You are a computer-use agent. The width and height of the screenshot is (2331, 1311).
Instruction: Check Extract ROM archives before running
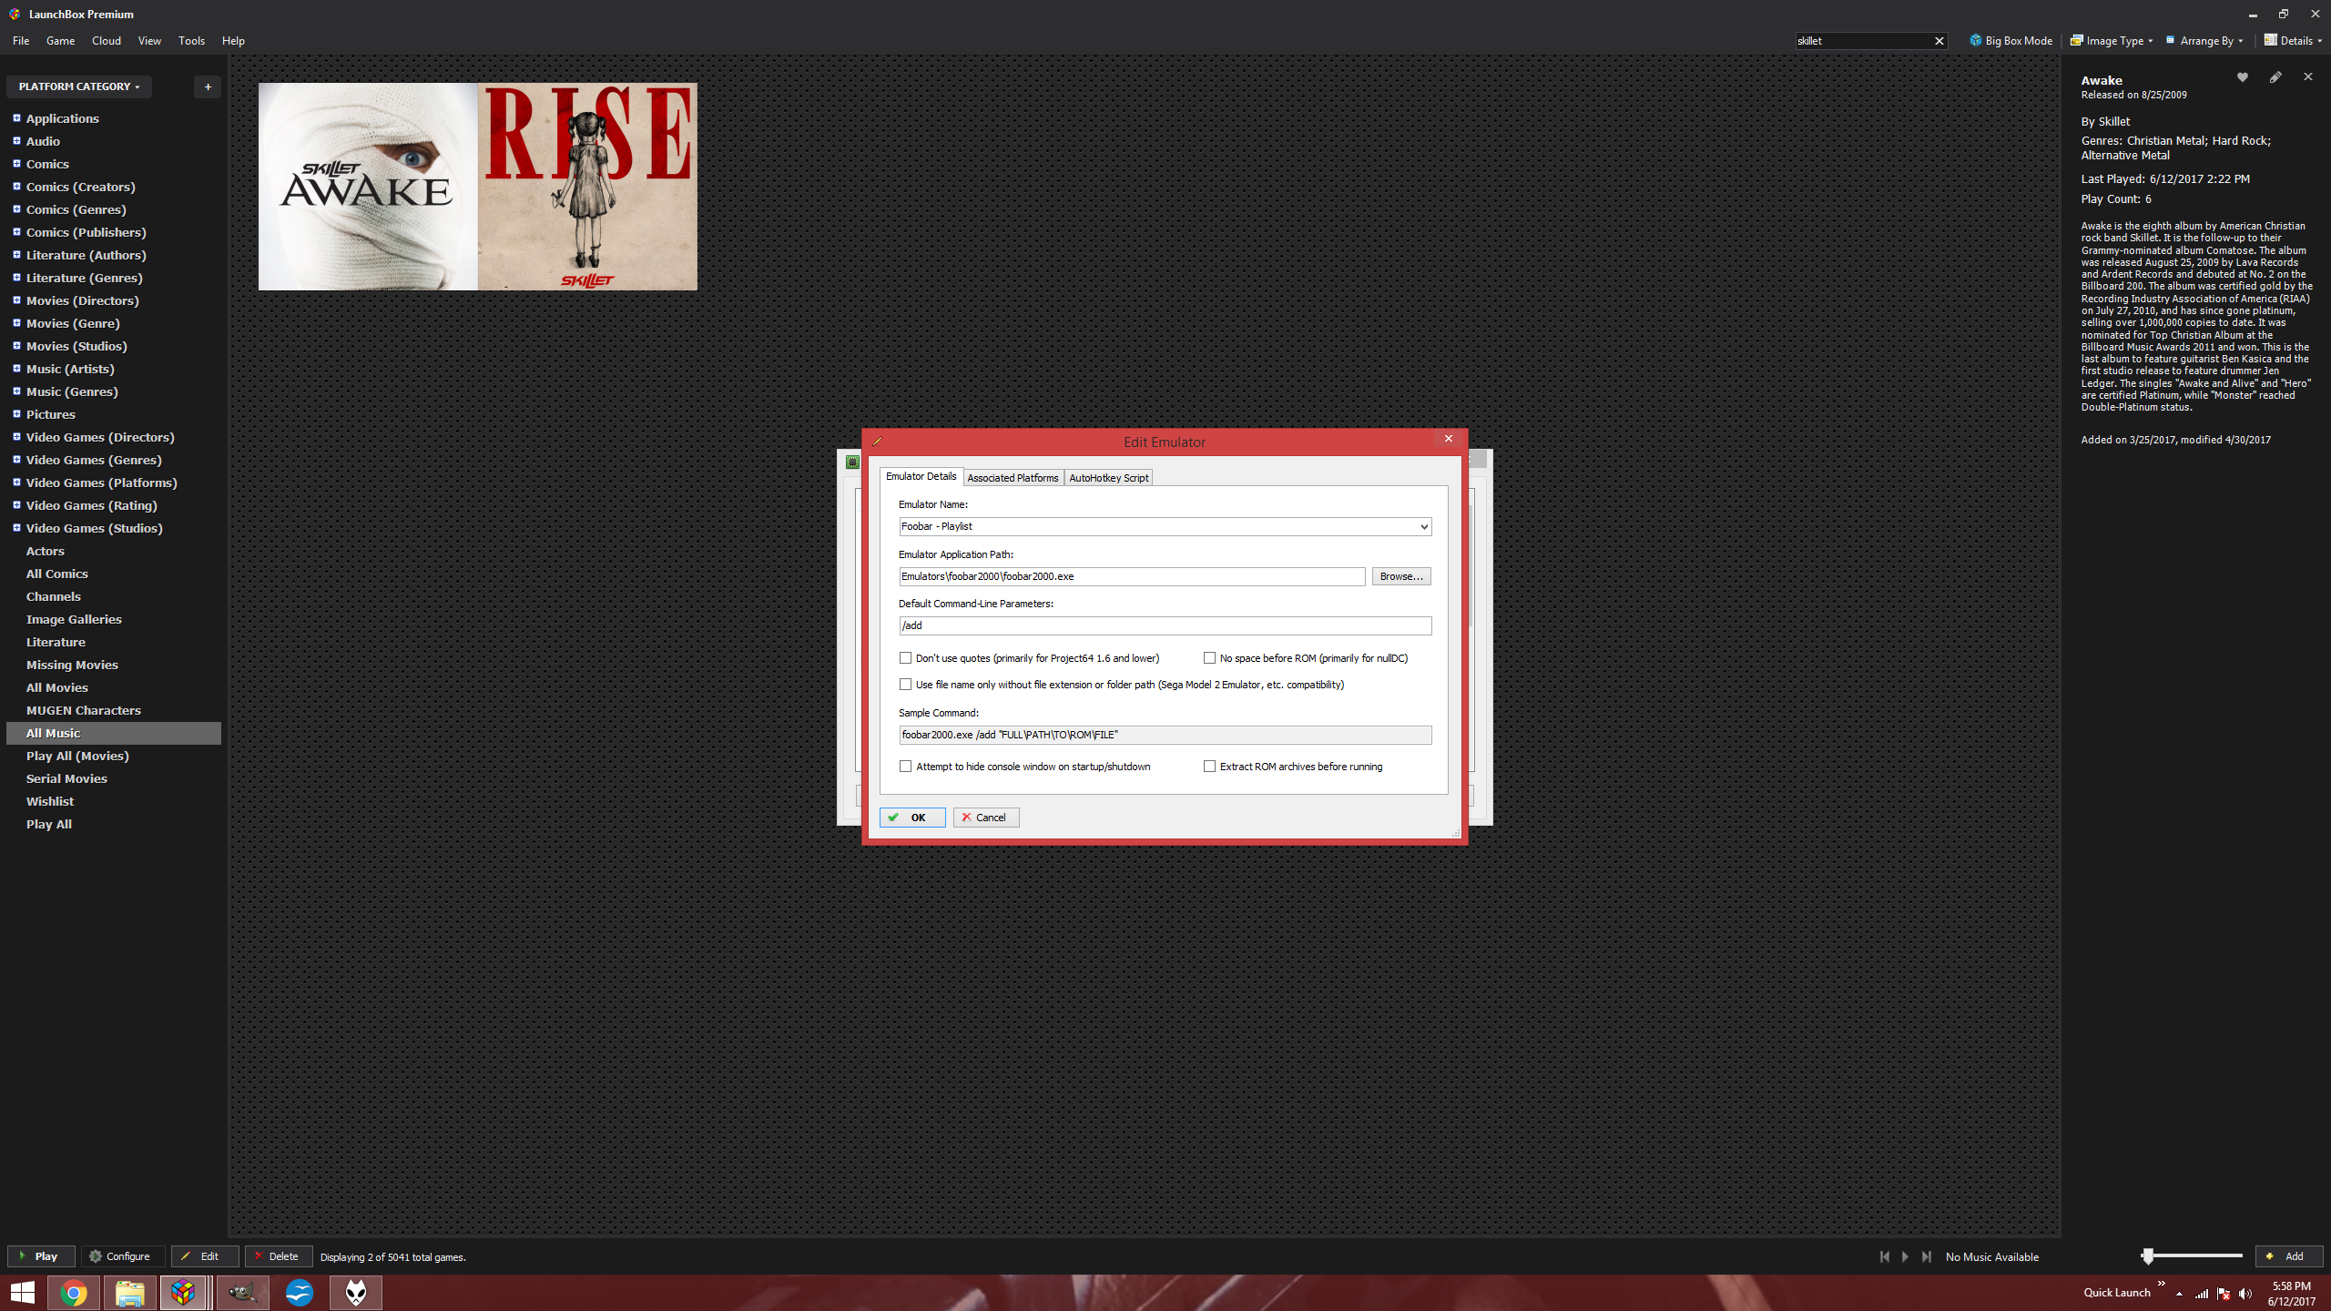tap(1209, 767)
